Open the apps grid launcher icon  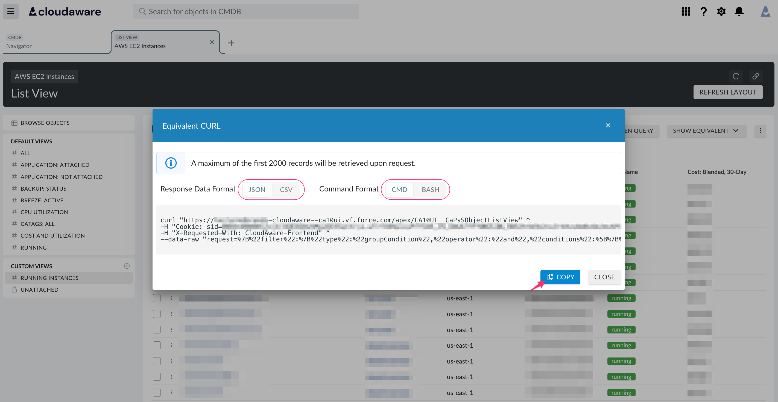coord(686,11)
